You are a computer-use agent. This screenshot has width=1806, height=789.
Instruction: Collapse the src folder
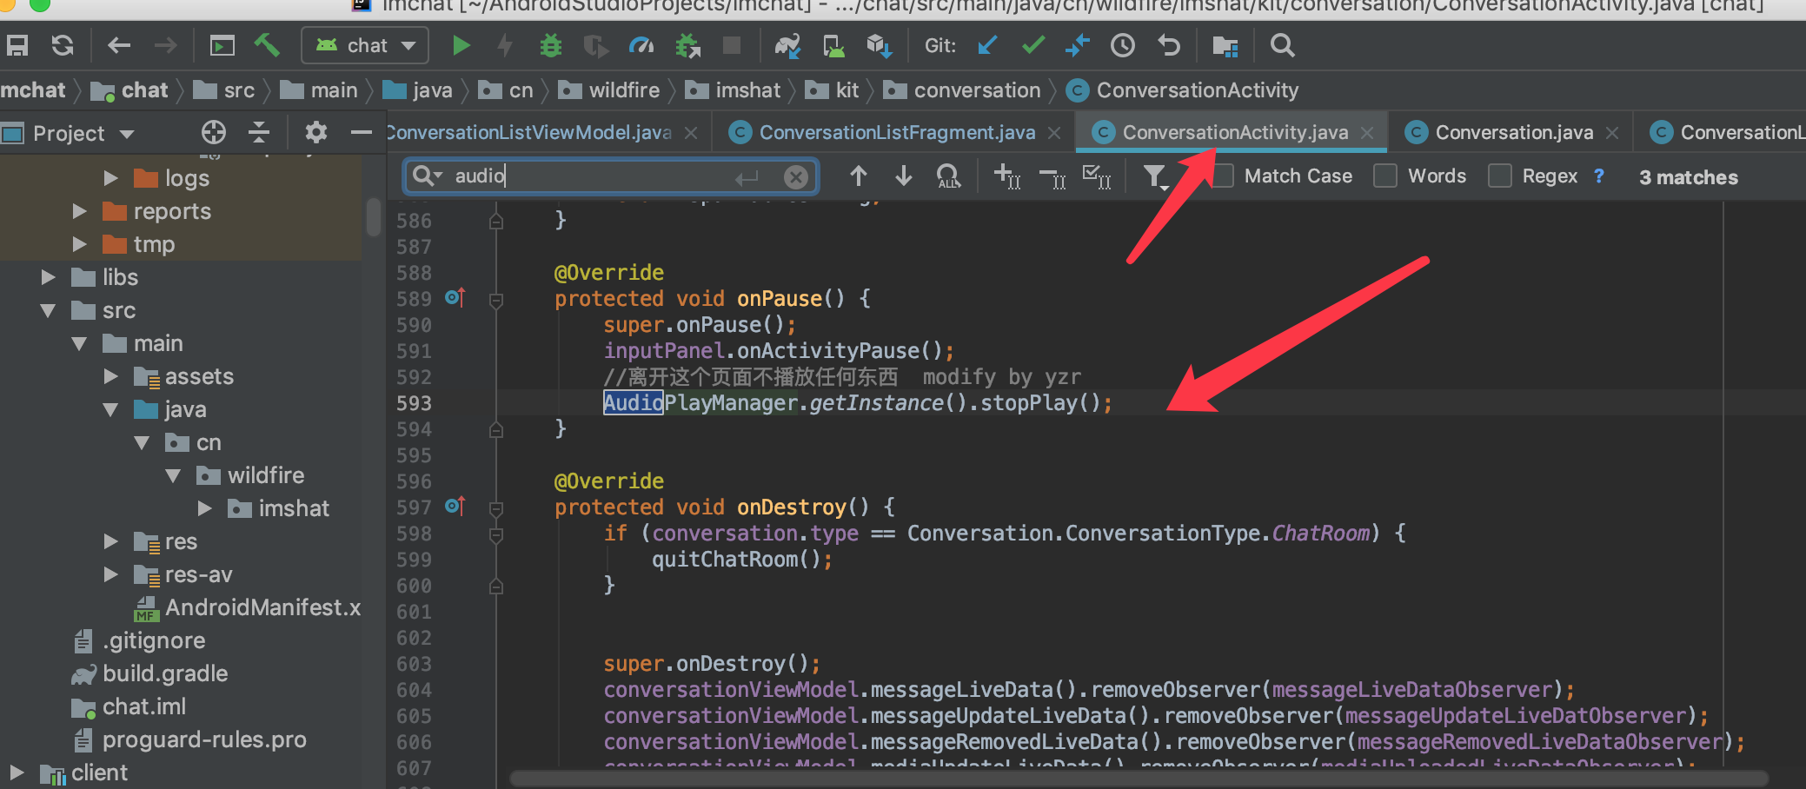49,310
